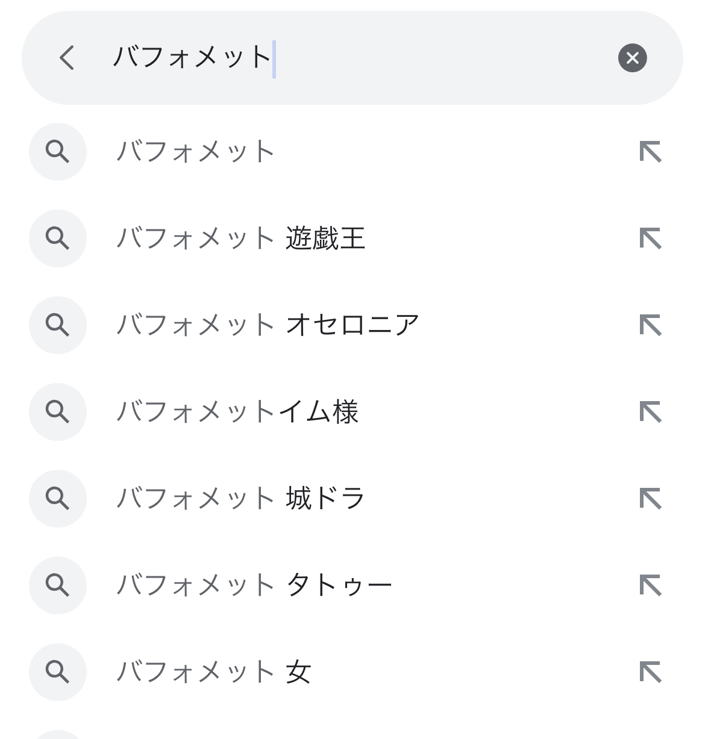This screenshot has width=705, height=739.
Task: Insert plain バフォメット via its arrow icon
Action: (x=650, y=152)
